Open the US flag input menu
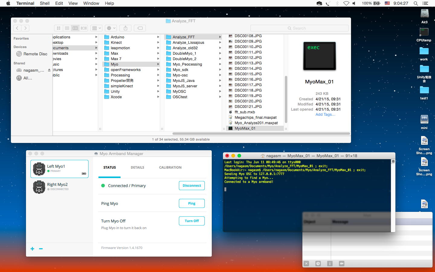Viewport: 435px width, 272px height. pos(387,3)
